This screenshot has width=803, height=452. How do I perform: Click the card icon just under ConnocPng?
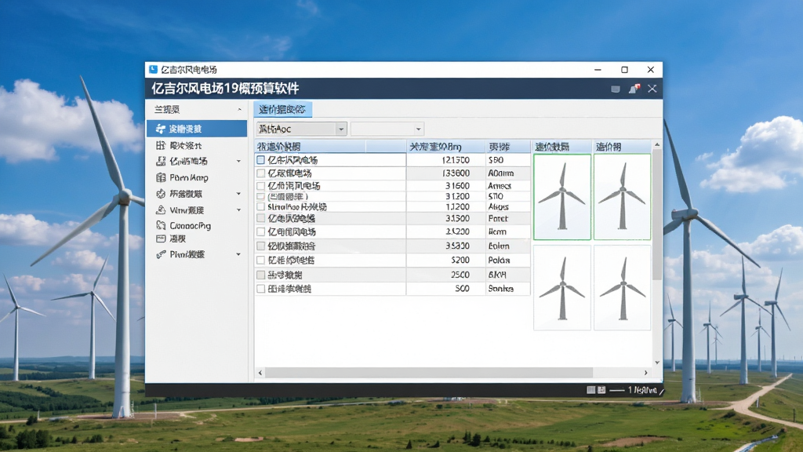161,239
